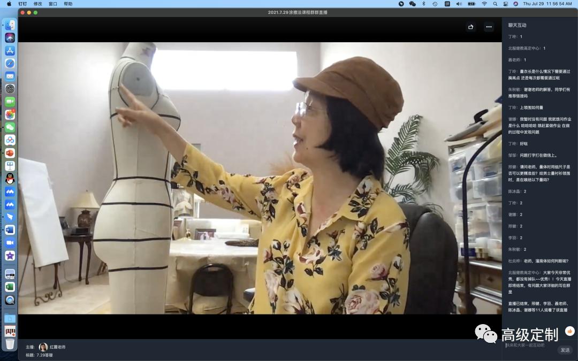Click the host avatar of 红霞老师
The image size is (578, 361).
tap(43, 347)
